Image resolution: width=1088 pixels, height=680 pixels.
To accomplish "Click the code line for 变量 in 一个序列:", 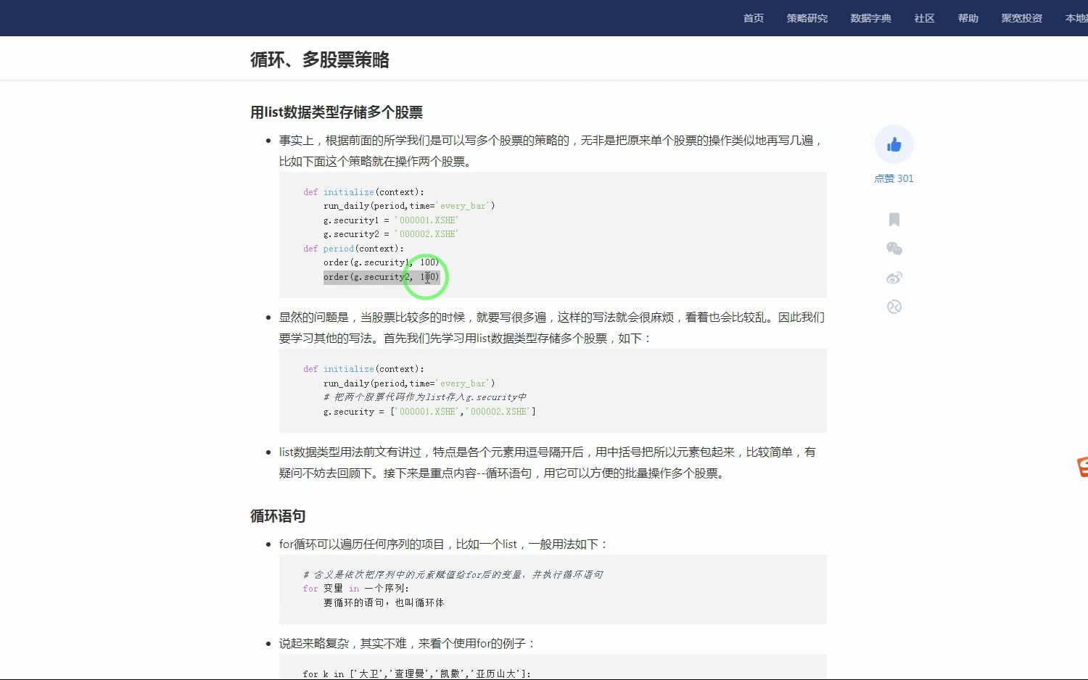I will 356,589.
